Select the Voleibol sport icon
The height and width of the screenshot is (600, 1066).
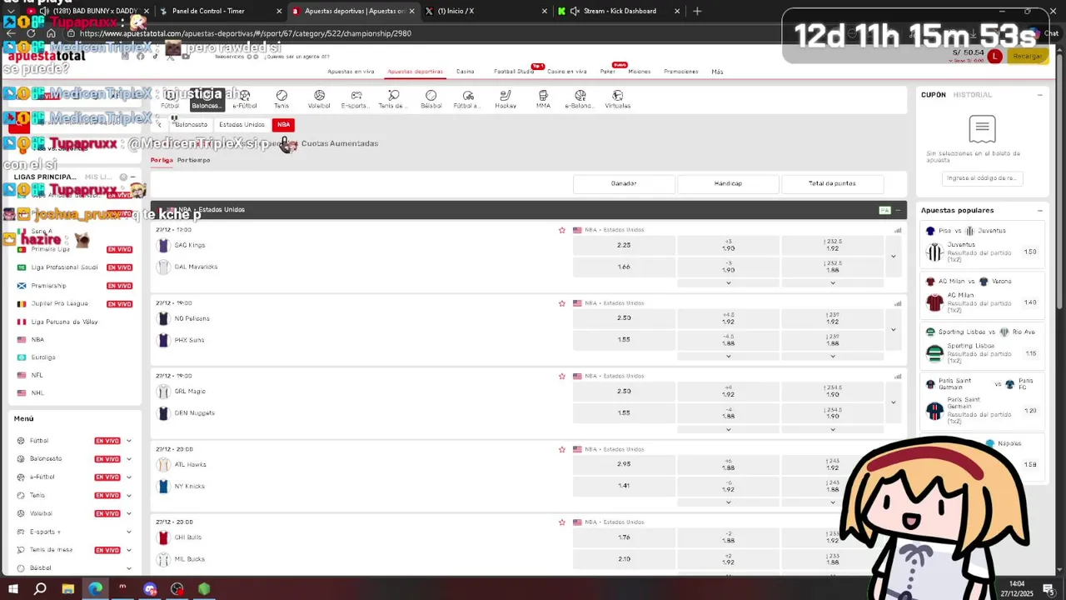(319, 99)
